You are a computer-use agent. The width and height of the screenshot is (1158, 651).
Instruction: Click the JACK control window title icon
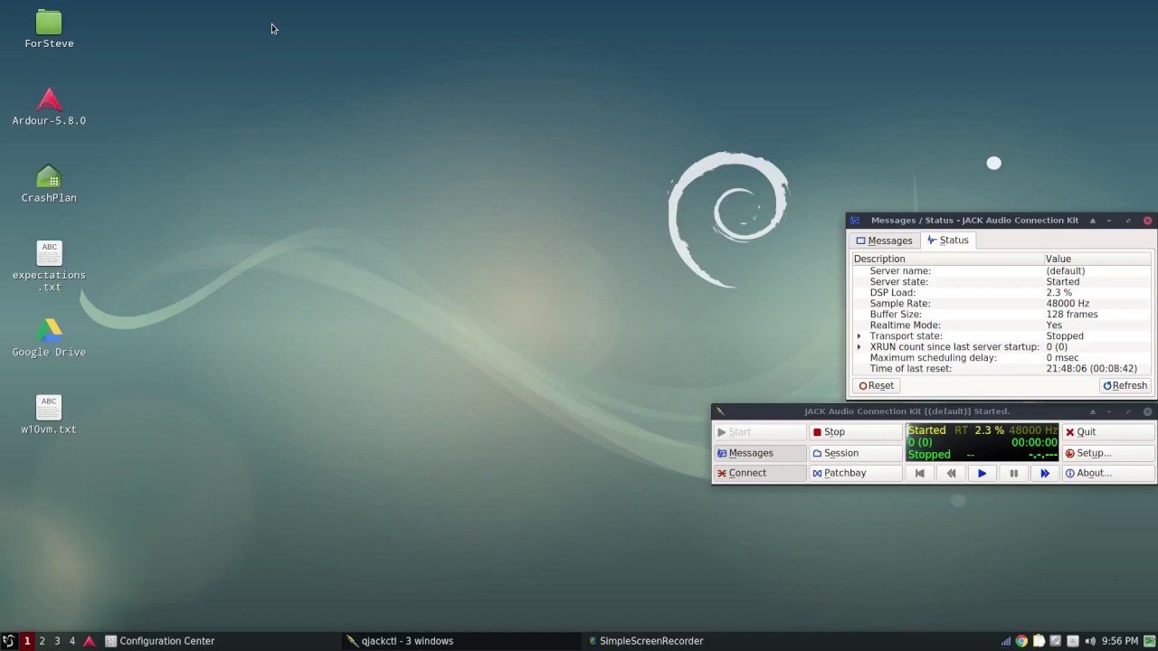721,411
